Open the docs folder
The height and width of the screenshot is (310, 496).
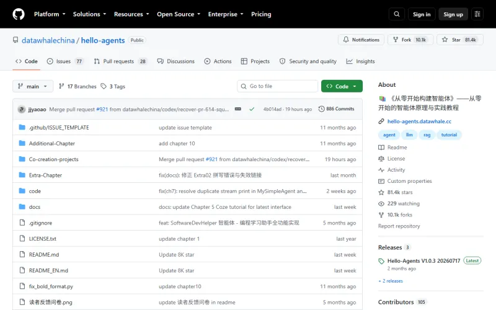[x=35, y=207]
